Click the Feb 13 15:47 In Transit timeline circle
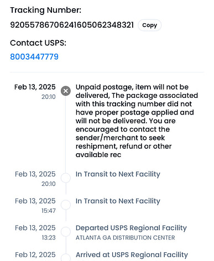Image resolution: width=214 pixels, height=261 pixels. pos(66,205)
